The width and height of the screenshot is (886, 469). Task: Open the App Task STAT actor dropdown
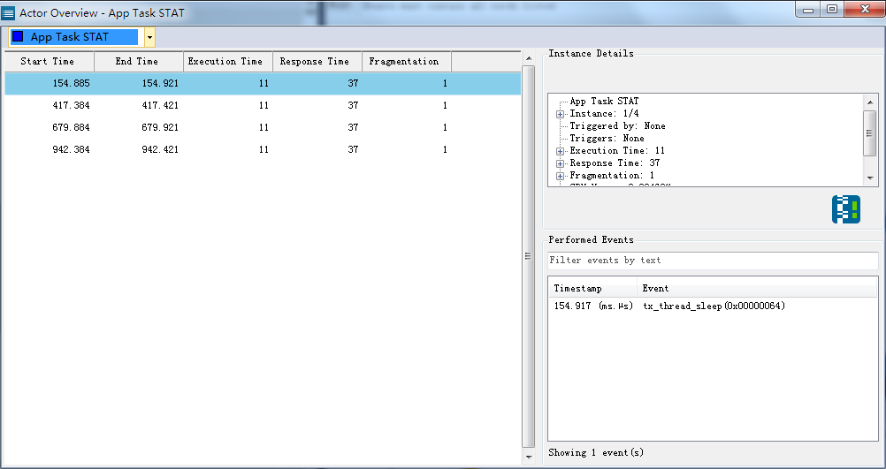point(149,37)
